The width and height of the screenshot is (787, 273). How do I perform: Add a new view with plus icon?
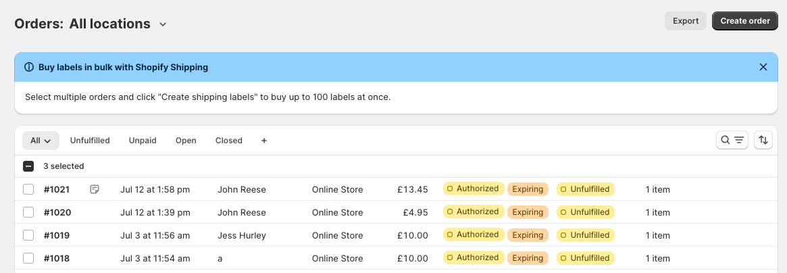(264, 141)
